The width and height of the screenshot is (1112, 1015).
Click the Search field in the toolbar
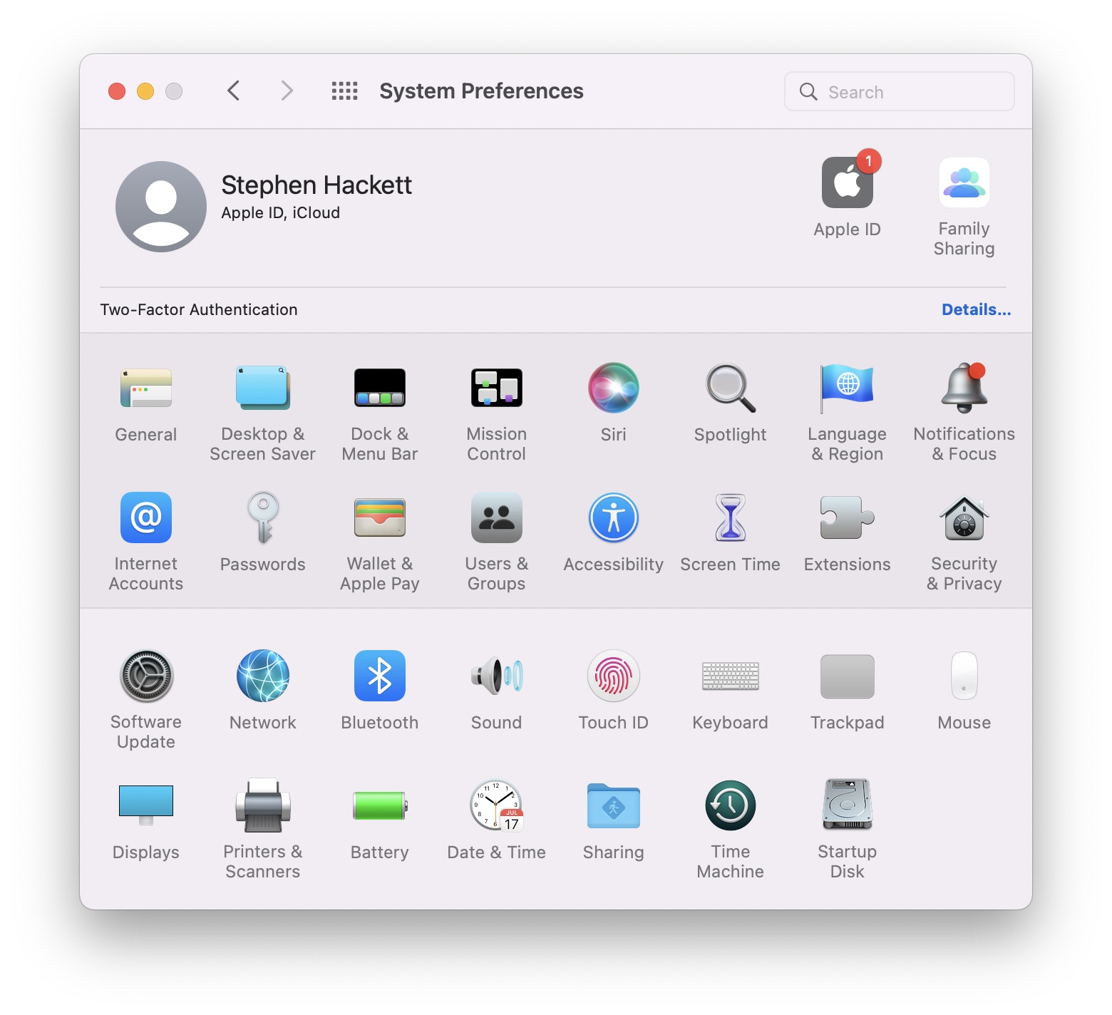click(x=900, y=91)
